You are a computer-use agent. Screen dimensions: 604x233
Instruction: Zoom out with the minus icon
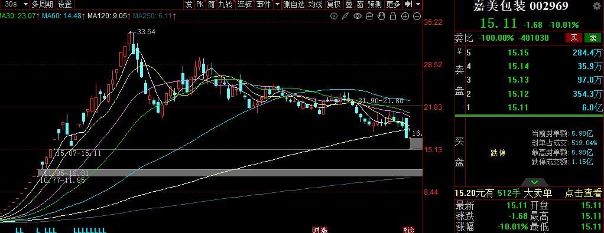tap(417, 16)
